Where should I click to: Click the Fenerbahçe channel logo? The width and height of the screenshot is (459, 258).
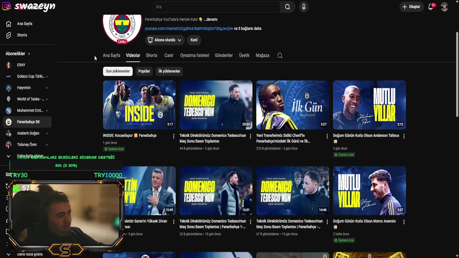click(122, 29)
